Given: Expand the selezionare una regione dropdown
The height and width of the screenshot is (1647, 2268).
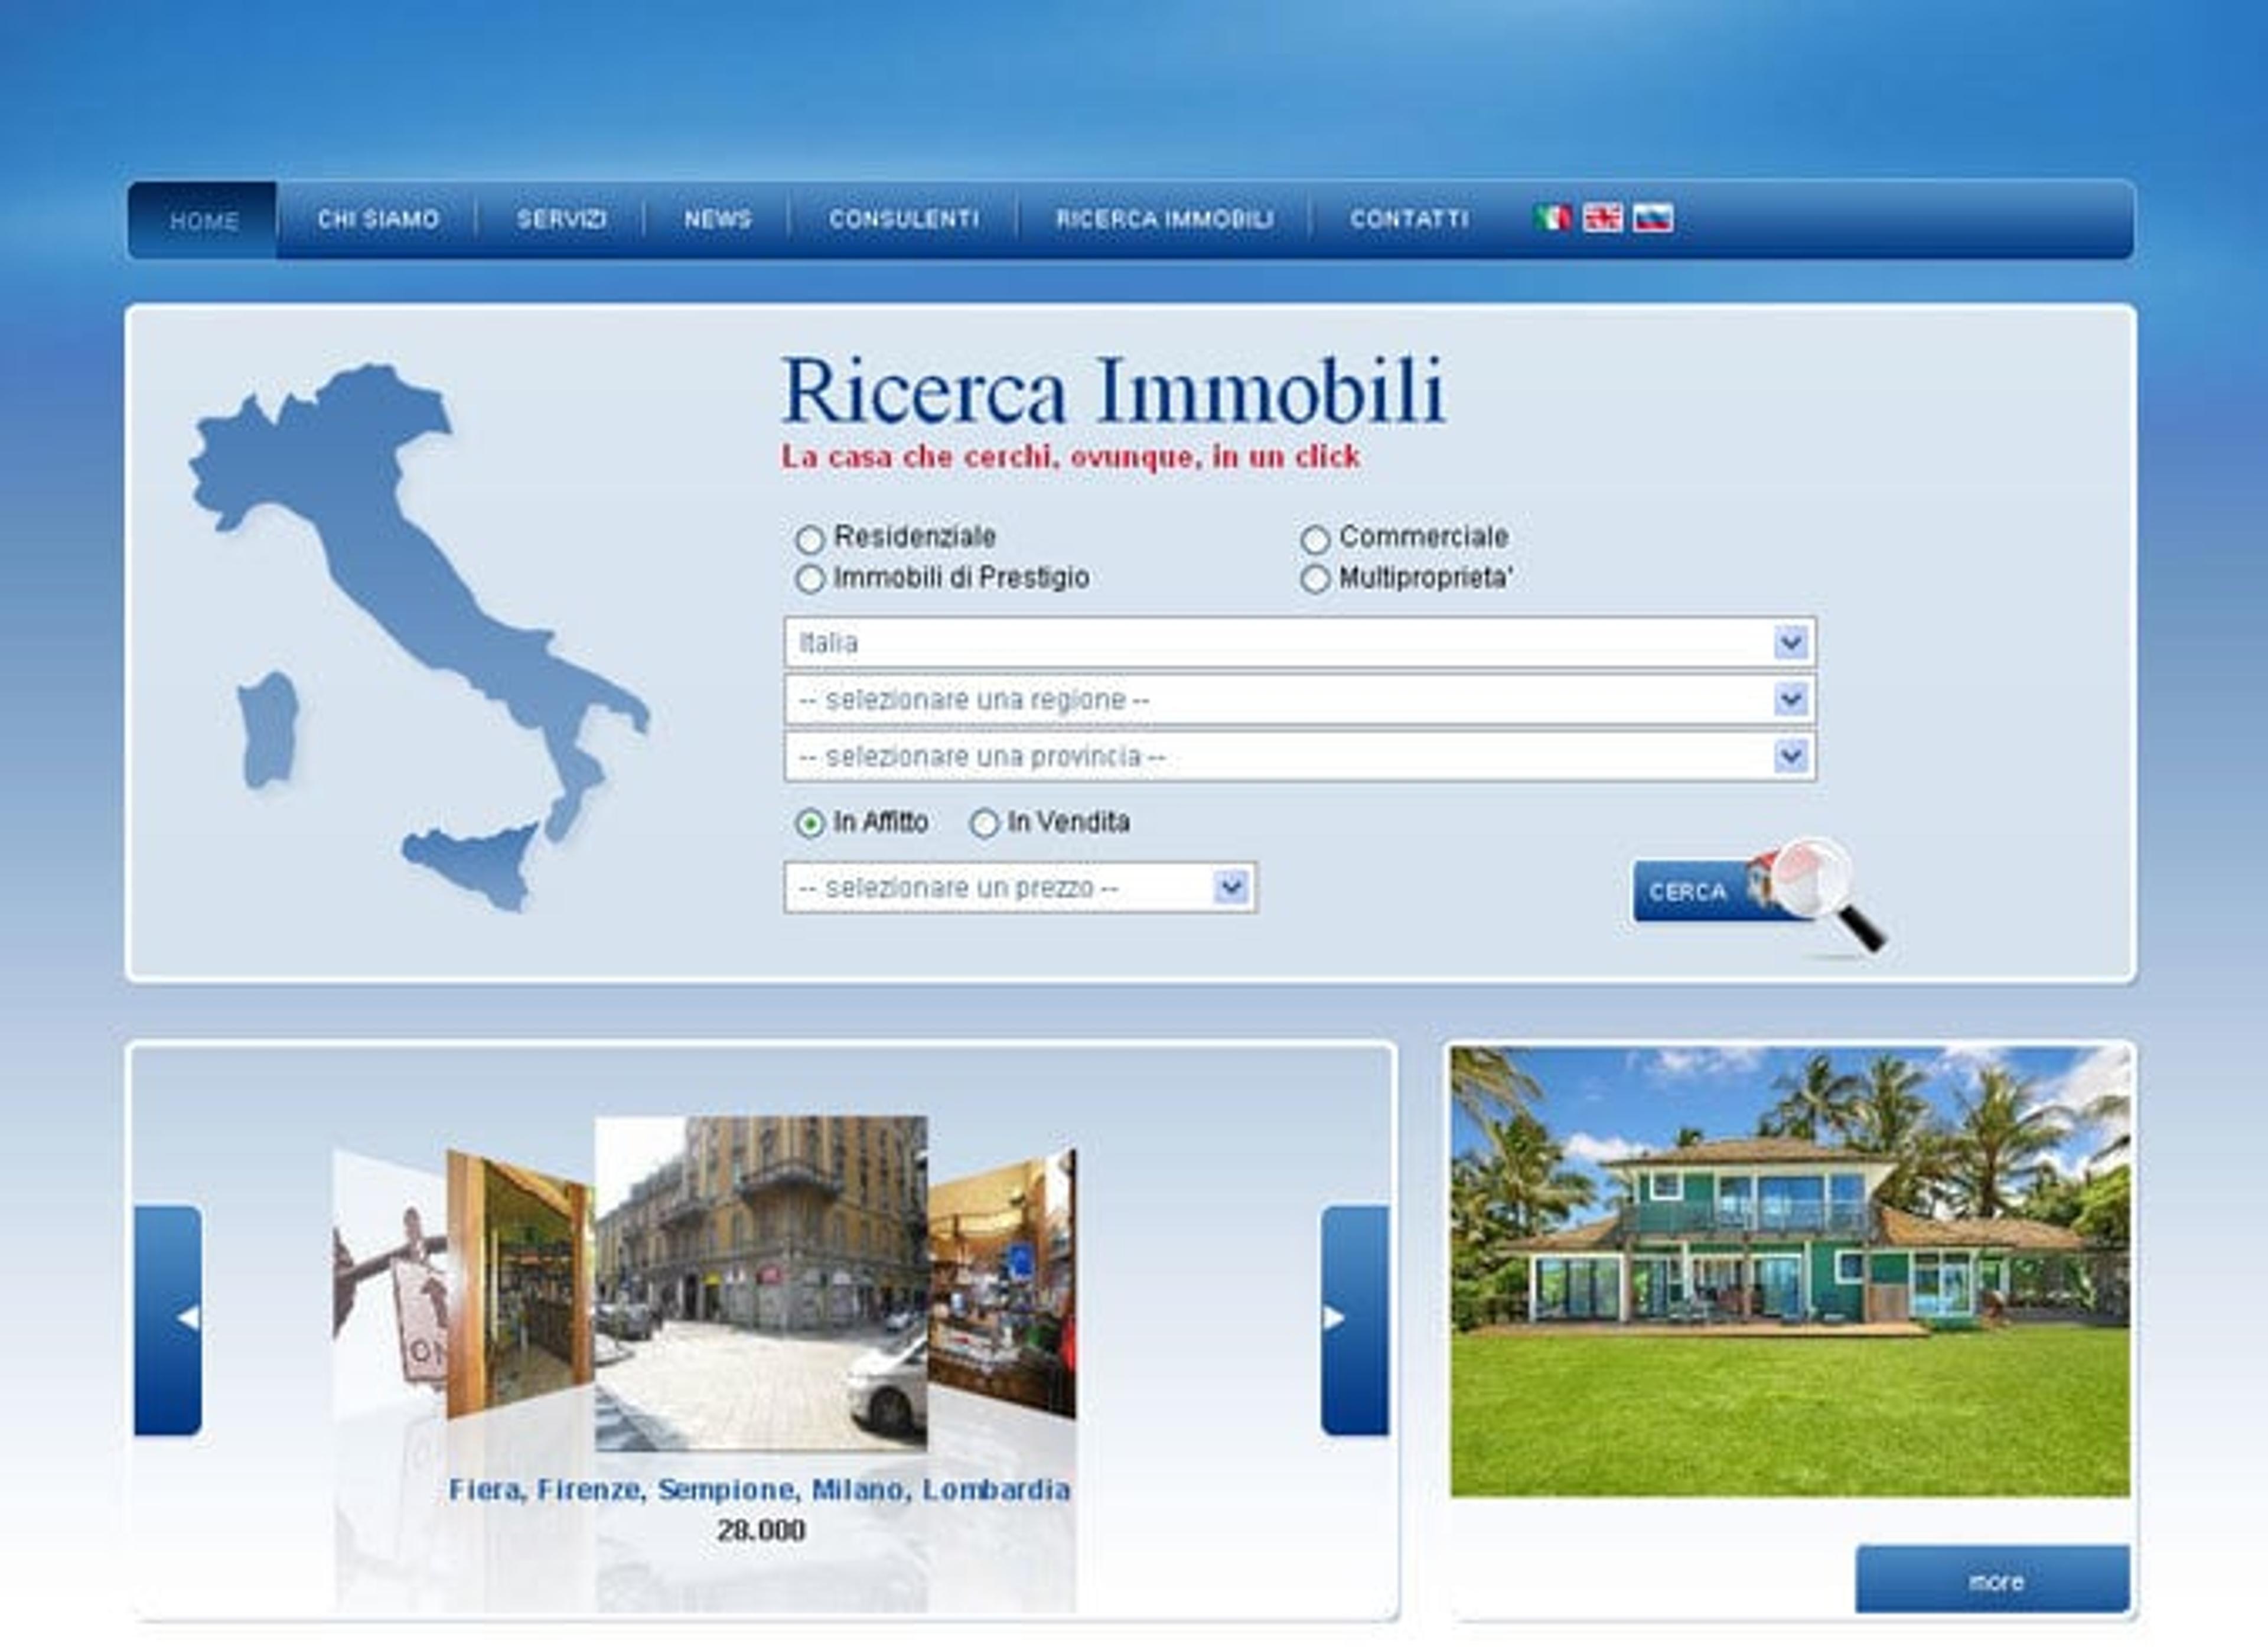Looking at the screenshot, I should click(x=1300, y=699).
